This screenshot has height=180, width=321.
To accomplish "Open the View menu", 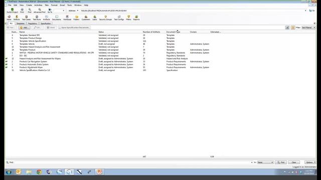I will (x=22, y=5).
